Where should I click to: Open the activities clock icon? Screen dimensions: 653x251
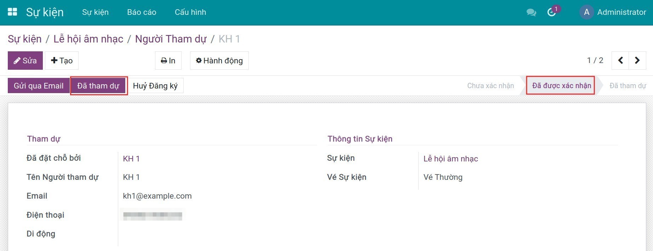551,12
